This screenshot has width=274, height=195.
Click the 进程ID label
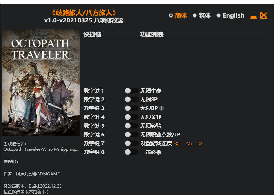(x=11, y=162)
